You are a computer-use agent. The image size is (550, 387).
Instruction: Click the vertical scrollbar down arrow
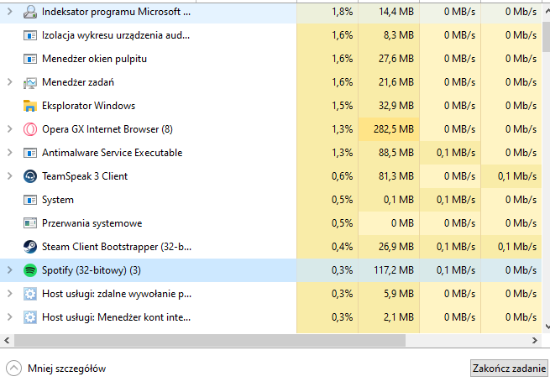[547, 327]
